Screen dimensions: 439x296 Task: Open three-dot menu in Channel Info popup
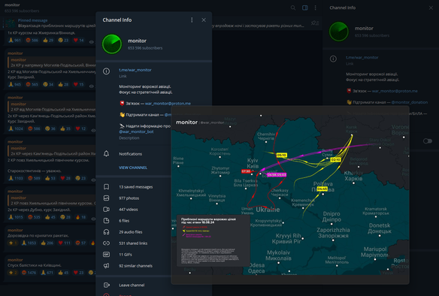tap(192, 20)
